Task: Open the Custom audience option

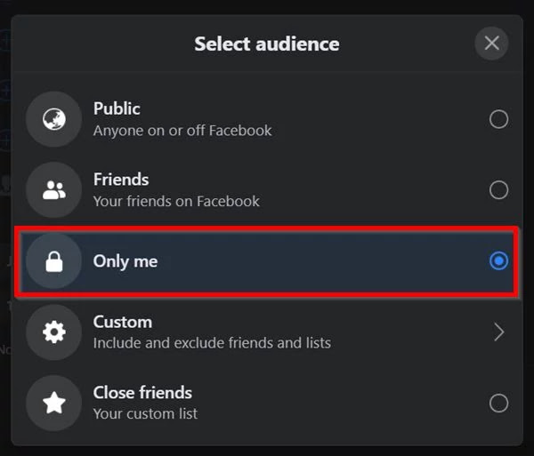Action: [123, 322]
